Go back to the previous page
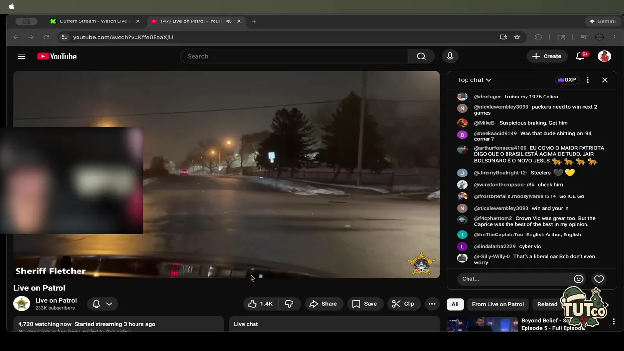Screen dimensions: 624x351 point(16,37)
